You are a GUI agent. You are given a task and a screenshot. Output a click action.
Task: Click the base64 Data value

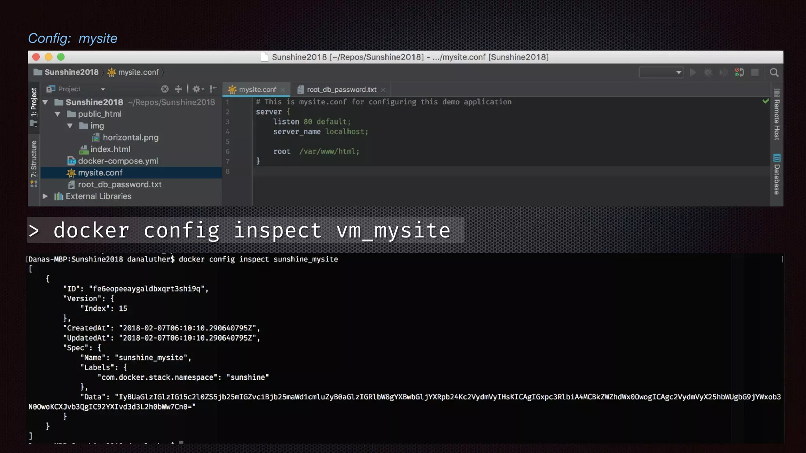click(405, 402)
